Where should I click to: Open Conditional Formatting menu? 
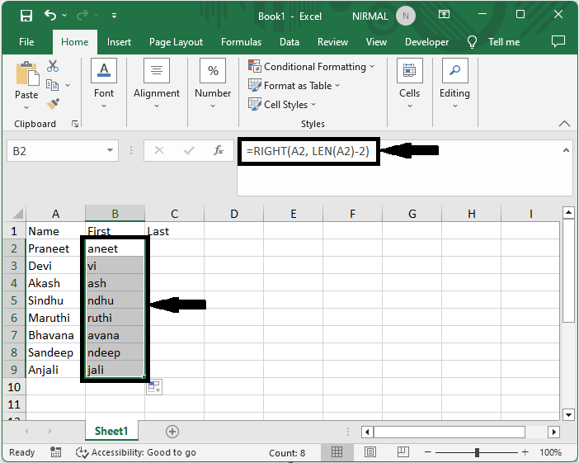click(311, 67)
